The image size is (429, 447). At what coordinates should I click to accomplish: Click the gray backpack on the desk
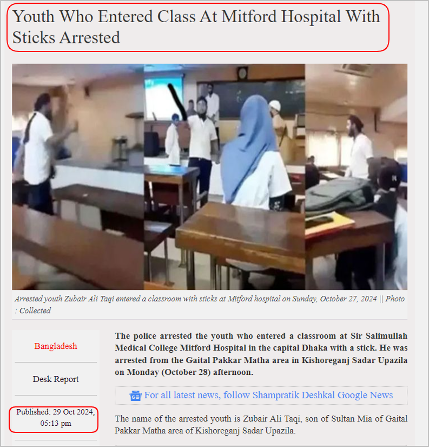tap(338, 196)
